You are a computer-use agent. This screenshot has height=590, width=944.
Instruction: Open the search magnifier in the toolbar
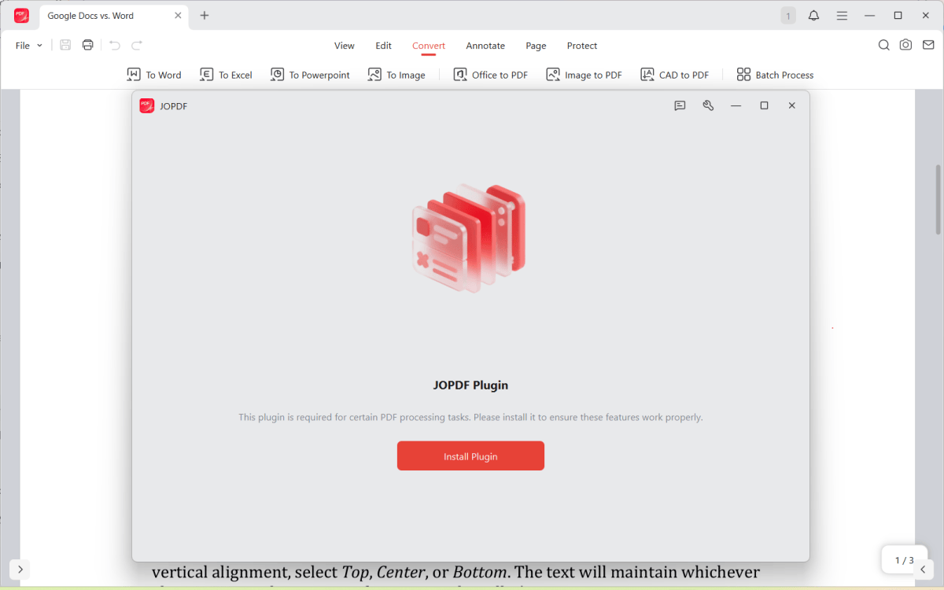pyautogui.click(x=884, y=46)
